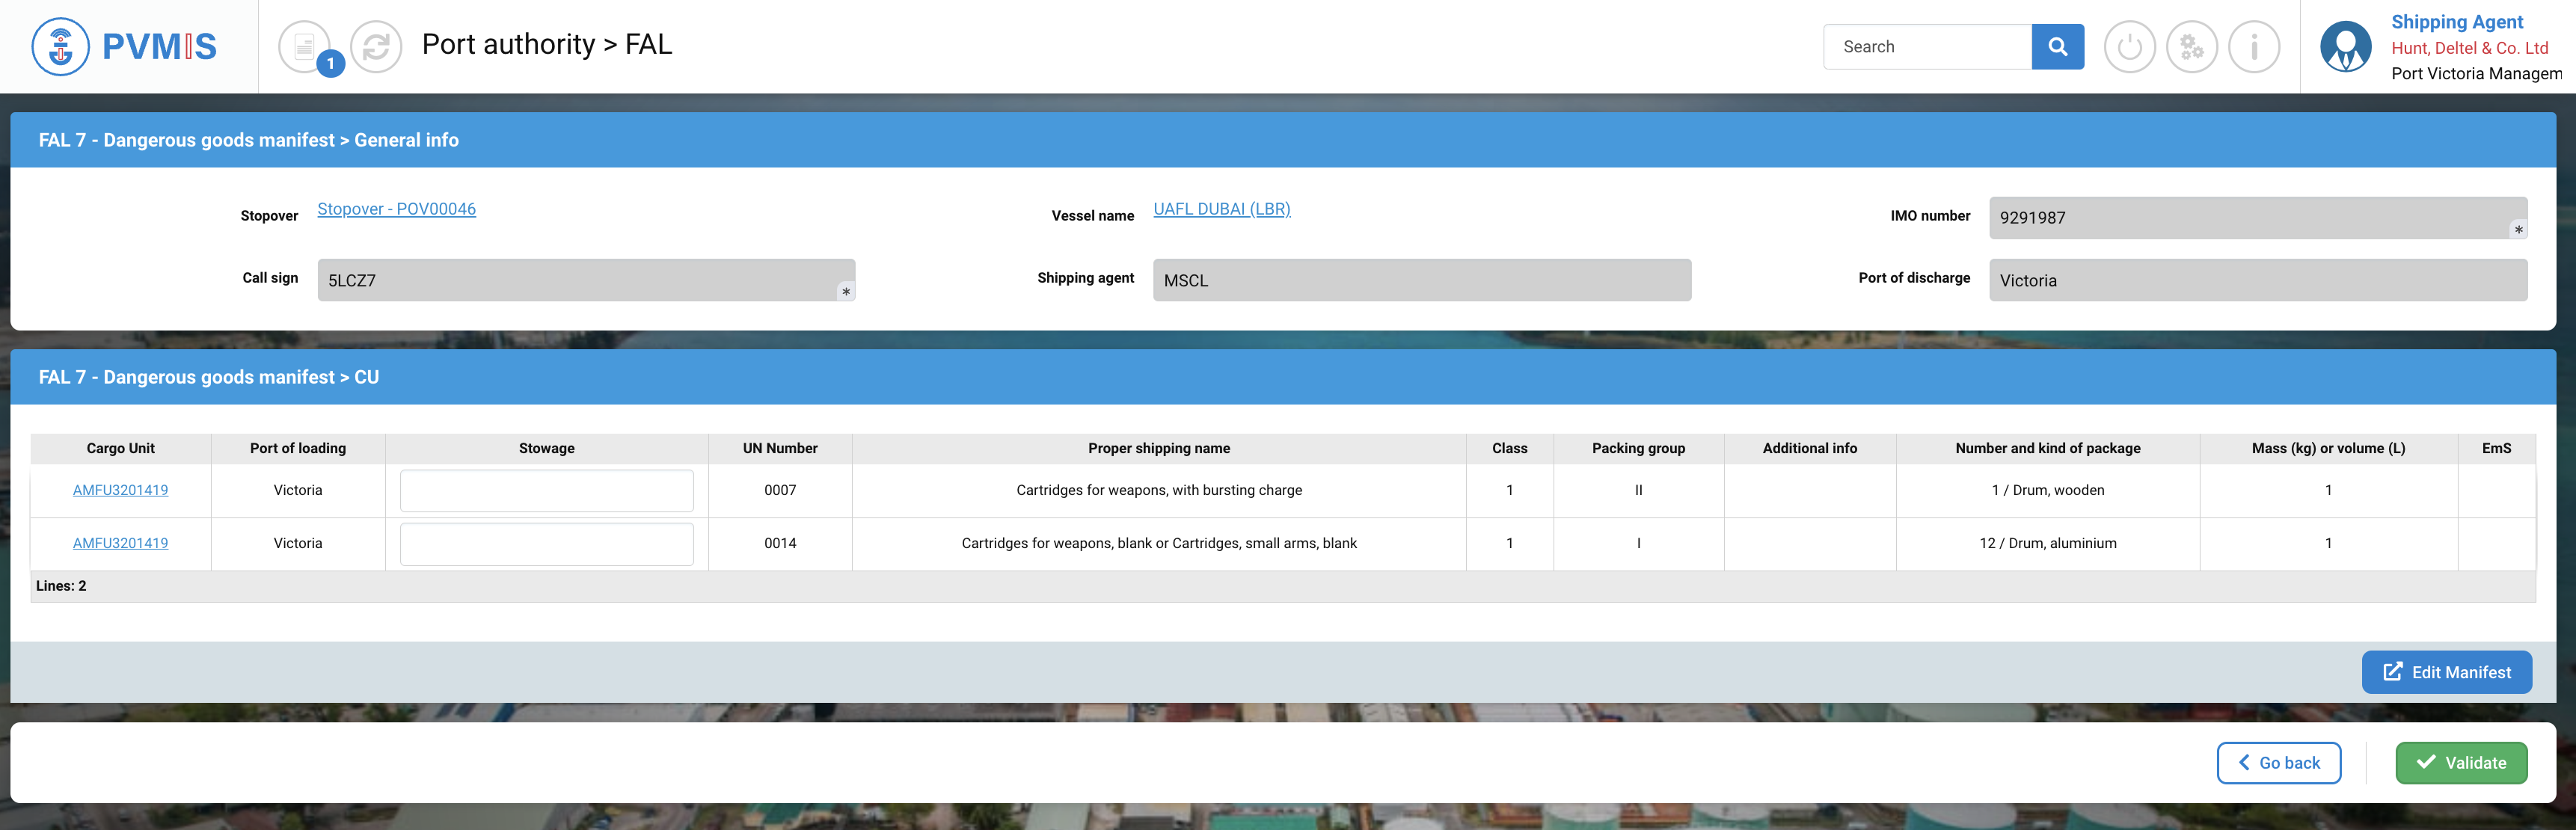
Task: Open the UAFL DUBAI (LBR) vessel link
Action: pos(1221,209)
